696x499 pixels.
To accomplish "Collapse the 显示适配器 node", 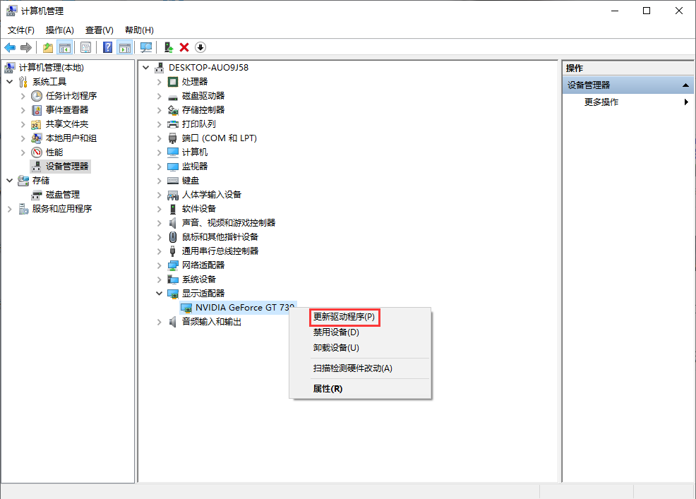I will tap(160, 294).
